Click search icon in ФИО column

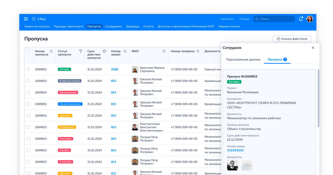pyautogui.click(x=164, y=51)
